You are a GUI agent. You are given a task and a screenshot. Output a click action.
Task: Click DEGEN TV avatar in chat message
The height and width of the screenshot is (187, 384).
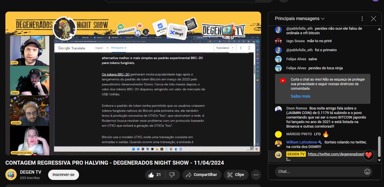click(278, 155)
